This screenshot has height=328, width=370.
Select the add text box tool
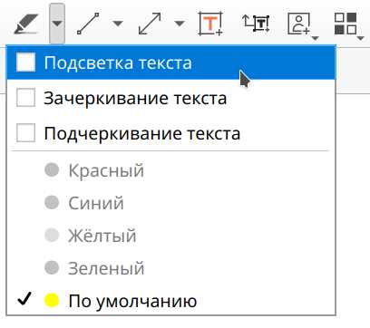(210, 24)
